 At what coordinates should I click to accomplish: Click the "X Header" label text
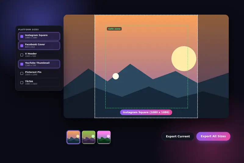31,54
